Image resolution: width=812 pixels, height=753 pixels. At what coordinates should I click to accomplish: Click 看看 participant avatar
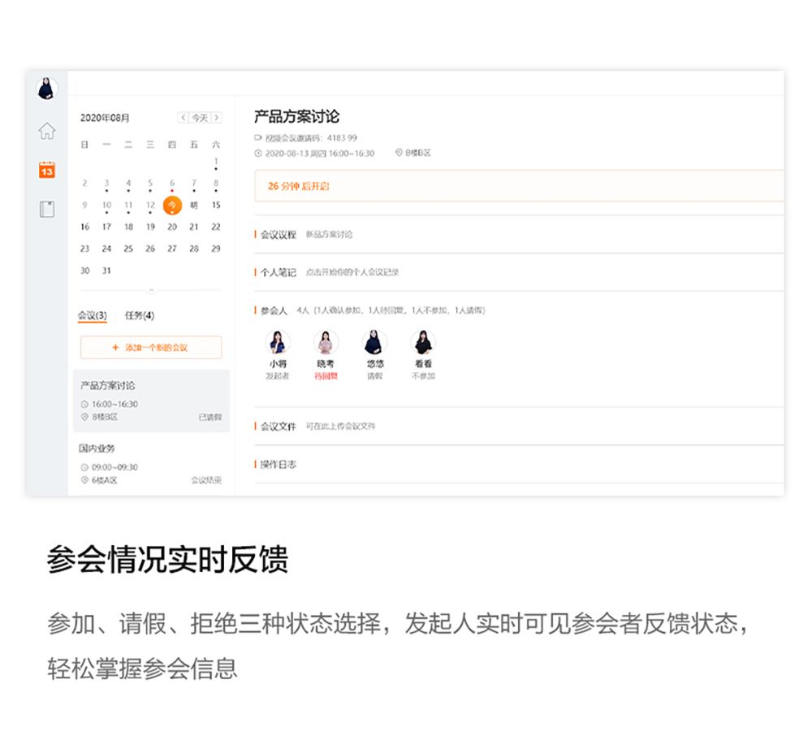pos(423,342)
